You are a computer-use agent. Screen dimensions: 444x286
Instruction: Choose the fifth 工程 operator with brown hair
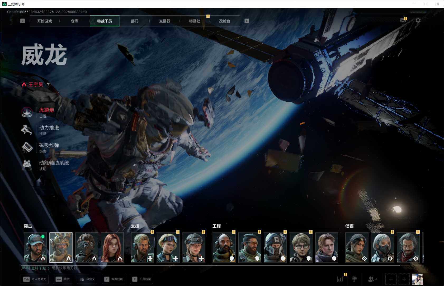click(x=327, y=247)
